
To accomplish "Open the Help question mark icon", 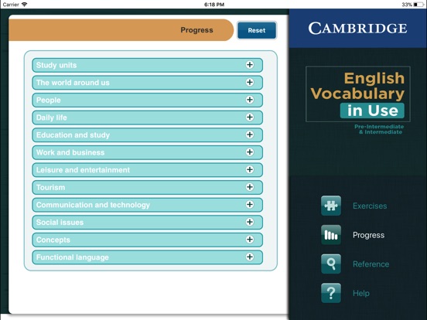I will 331,293.
